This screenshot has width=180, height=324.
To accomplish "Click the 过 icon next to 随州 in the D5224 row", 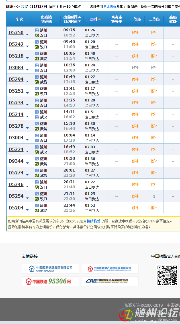I will click(37, 147).
